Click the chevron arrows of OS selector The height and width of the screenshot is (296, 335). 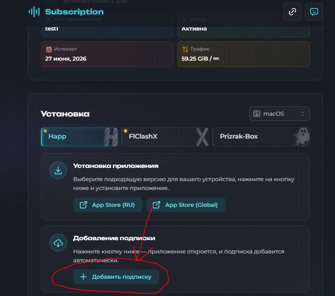[x=303, y=114]
